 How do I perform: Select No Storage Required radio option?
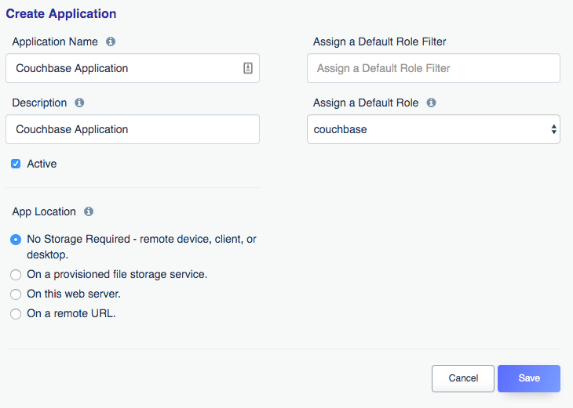click(x=16, y=240)
